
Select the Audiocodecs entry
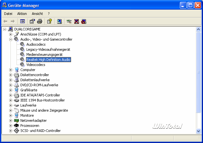tap(36, 44)
